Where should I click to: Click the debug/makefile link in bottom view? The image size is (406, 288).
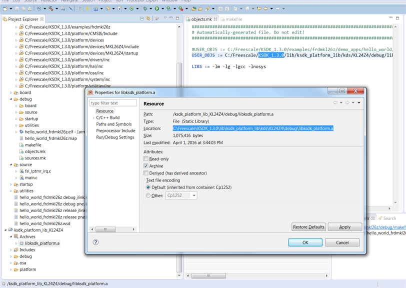[x=385, y=227]
